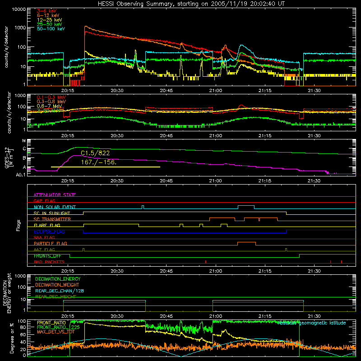
Task: Click the orange 6-12 keV peak near 20:20
Action: pyautogui.click(x=86, y=27)
